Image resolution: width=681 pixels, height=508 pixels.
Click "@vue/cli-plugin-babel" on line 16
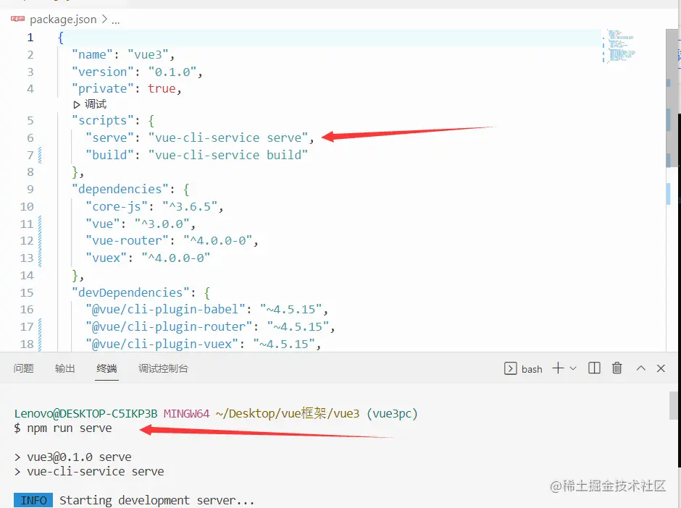pyautogui.click(x=165, y=309)
